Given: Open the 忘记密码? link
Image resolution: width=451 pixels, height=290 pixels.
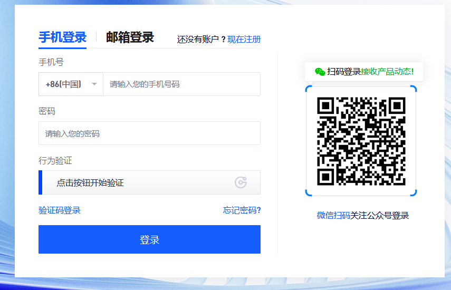Looking at the screenshot, I should (x=242, y=210).
